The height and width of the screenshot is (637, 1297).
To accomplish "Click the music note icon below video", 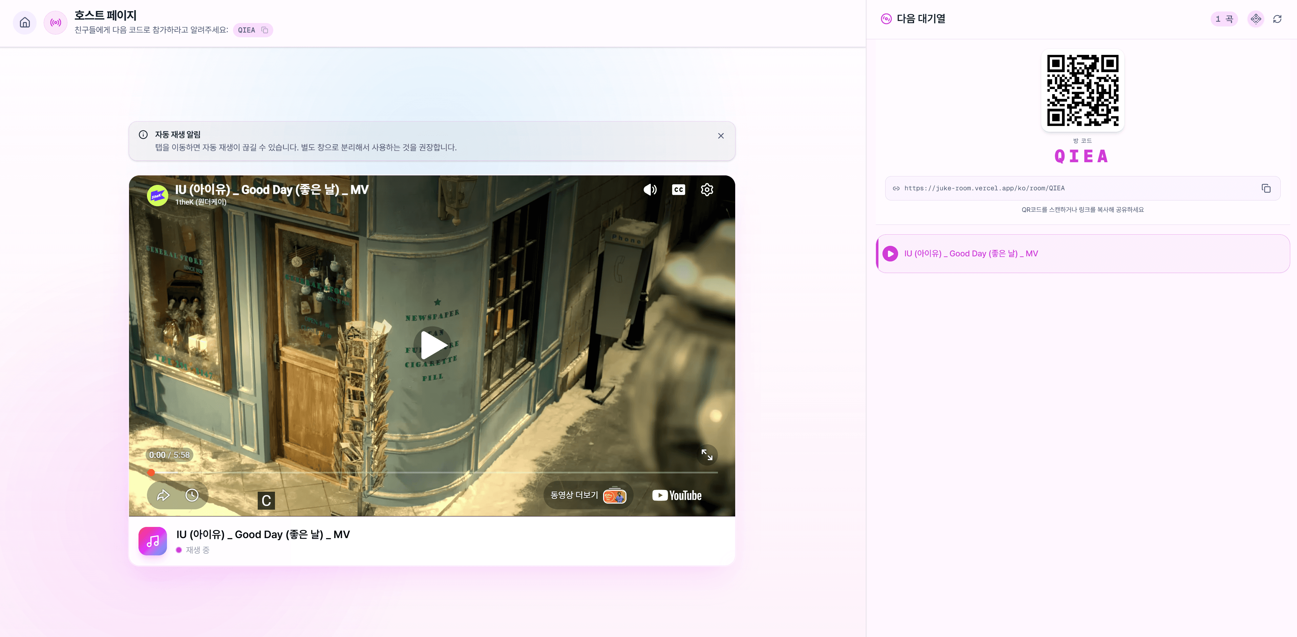I will click(x=153, y=541).
